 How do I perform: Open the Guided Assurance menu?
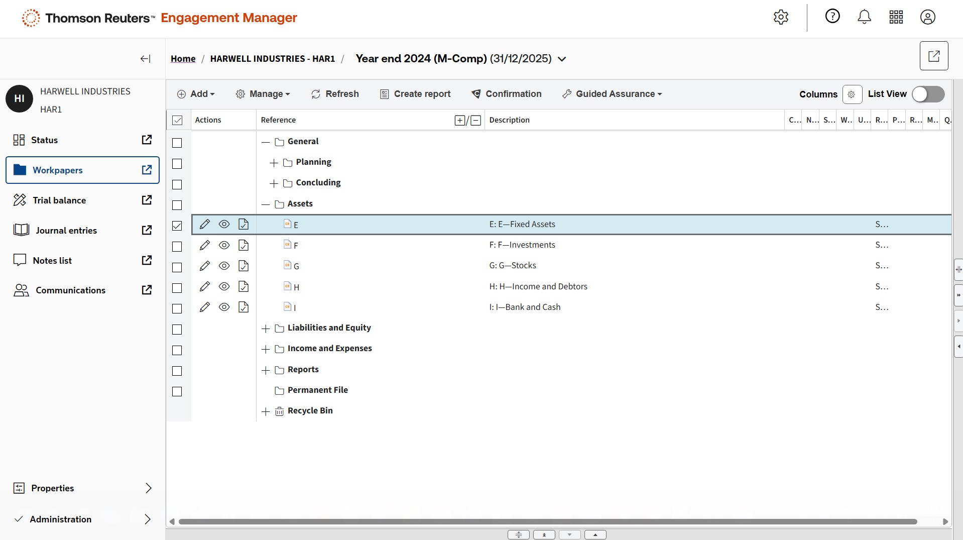coord(612,94)
